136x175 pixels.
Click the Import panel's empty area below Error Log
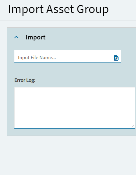[x=72, y=132]
